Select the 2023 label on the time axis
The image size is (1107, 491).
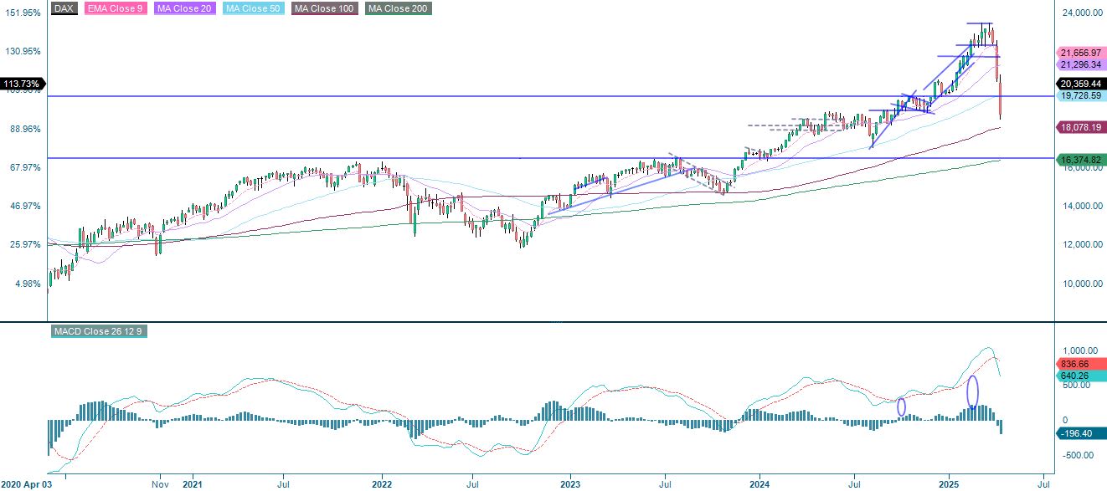(x=569, y=483)
